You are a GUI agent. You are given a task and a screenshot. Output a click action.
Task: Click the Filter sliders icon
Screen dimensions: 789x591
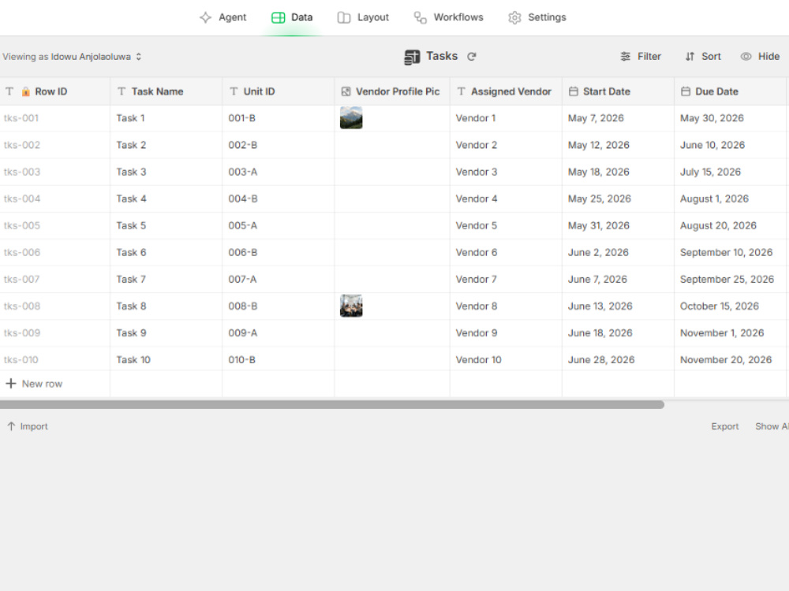626,56
